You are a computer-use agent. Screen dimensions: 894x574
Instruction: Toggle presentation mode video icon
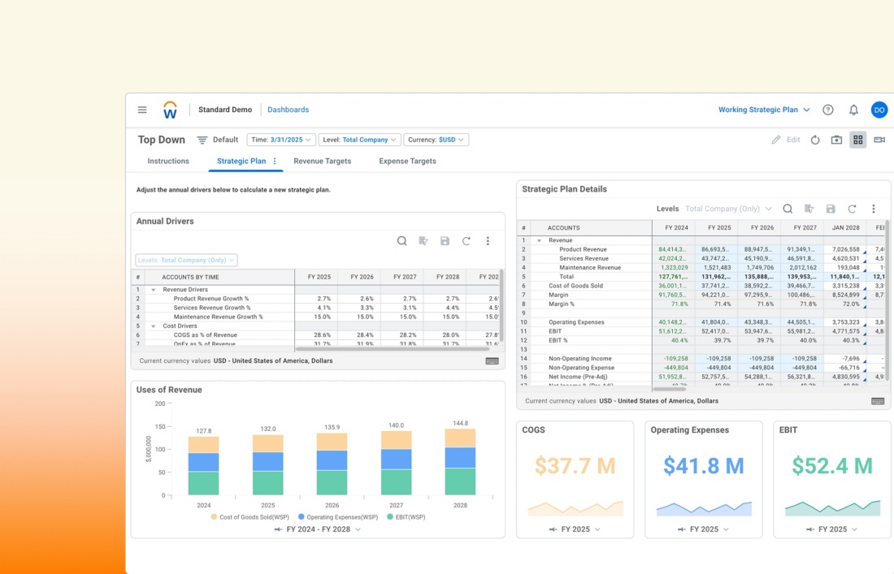pos(879,140)
